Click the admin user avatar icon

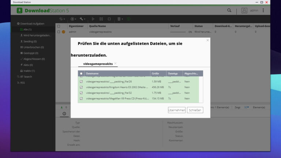coord(244,10)
